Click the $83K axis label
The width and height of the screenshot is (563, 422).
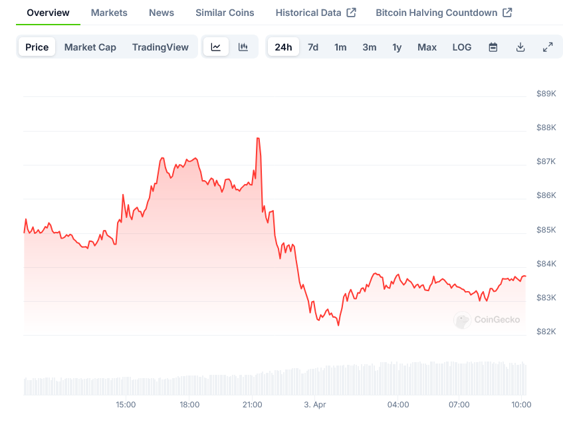[546, 298]
